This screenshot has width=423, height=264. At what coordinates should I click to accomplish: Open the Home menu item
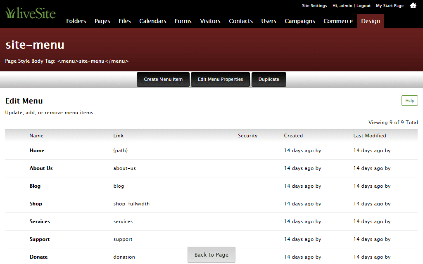37,151
